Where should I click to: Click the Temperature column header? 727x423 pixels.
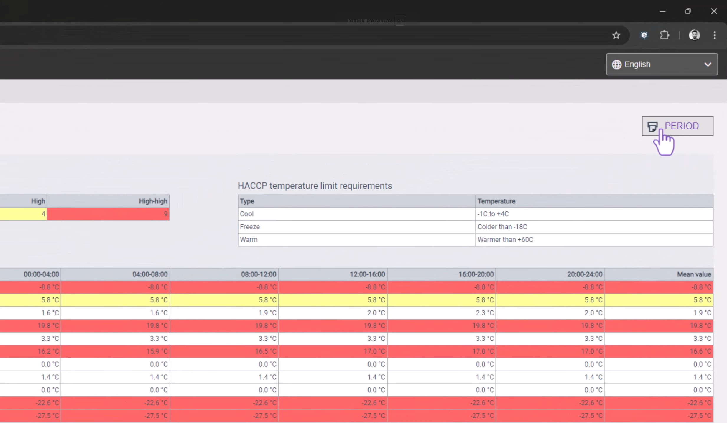coord(594,201)
